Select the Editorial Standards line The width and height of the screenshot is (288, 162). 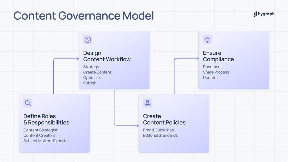(x=160, y=135)
